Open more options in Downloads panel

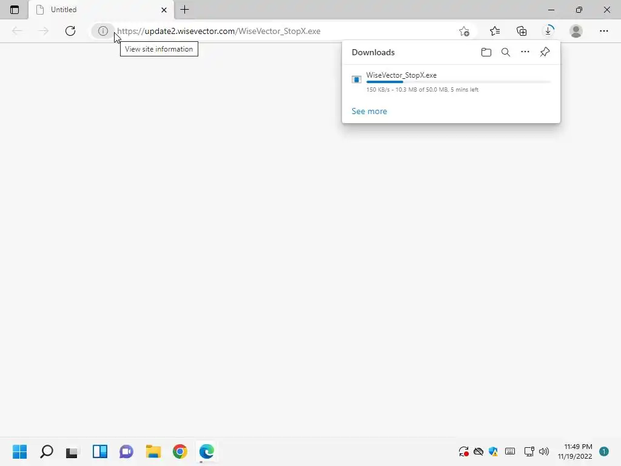(x=525, y=52)
